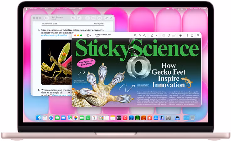Toggle the sidebar in Quiz 2 window

tap(47, 18)
